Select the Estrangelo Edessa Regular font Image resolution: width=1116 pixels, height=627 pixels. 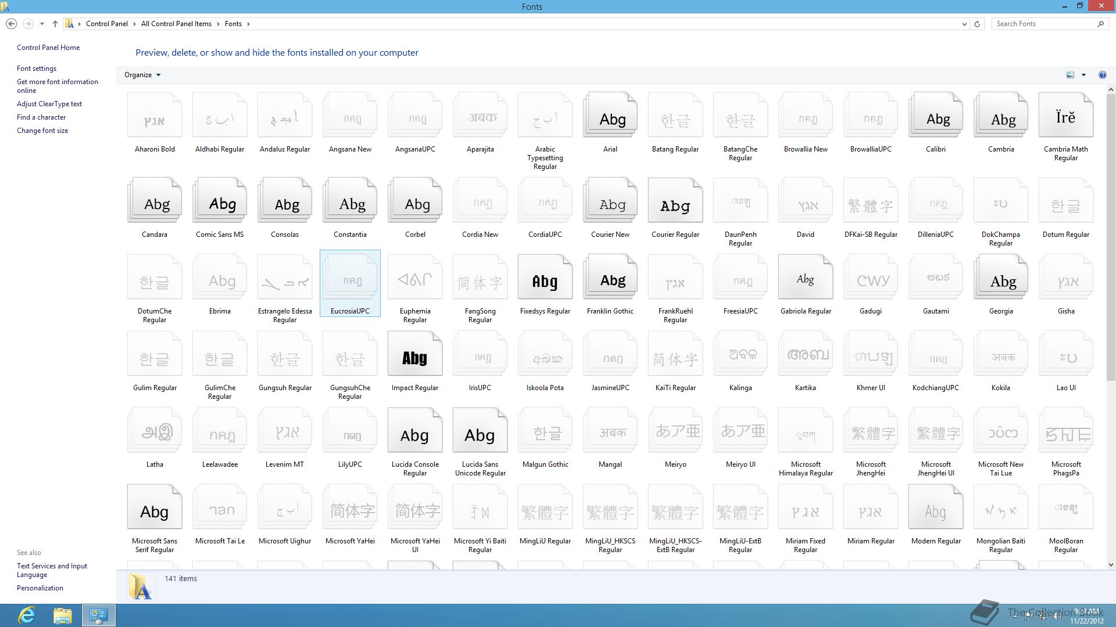point(285,278)
